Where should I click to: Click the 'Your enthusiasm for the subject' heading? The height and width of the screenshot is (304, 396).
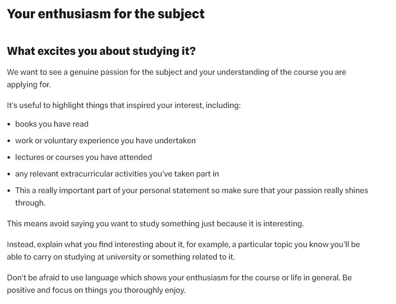pos(106,14)
